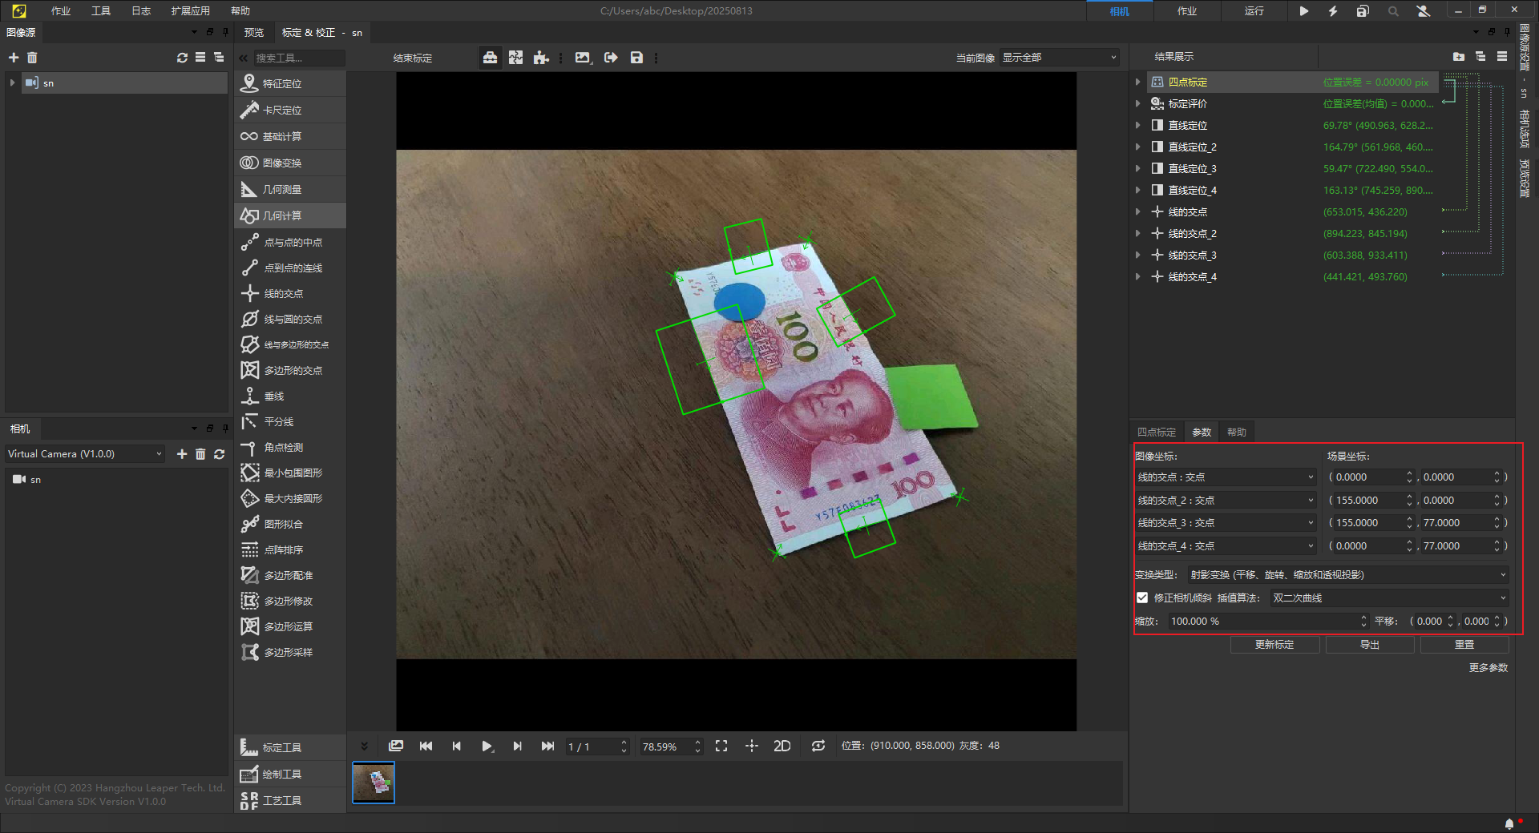Image resolution: width=1539 pixels, height=833 pixels.
Task: Click the refresh icon beside Virtual Camera
Action: pos(219,454)
